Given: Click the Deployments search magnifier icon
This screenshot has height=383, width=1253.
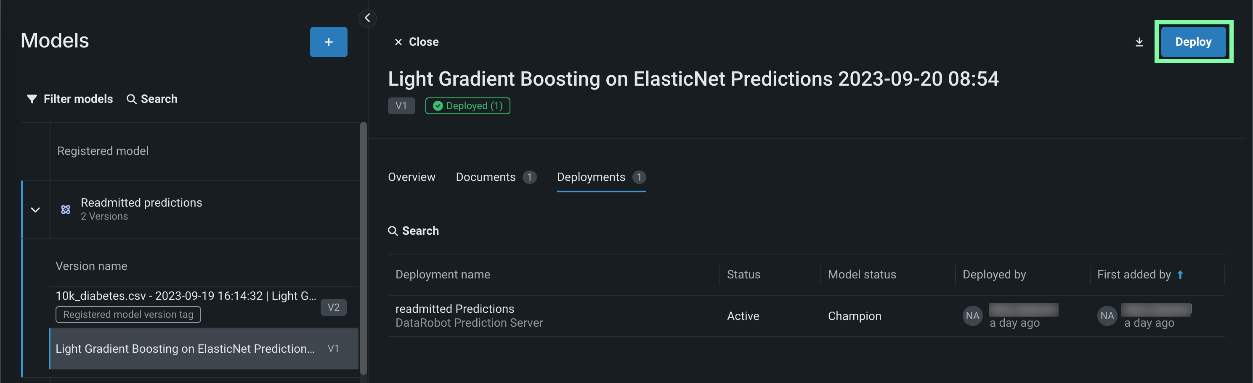Looking at the screenshot, I should pyautogui.click(x=393, y=231).
